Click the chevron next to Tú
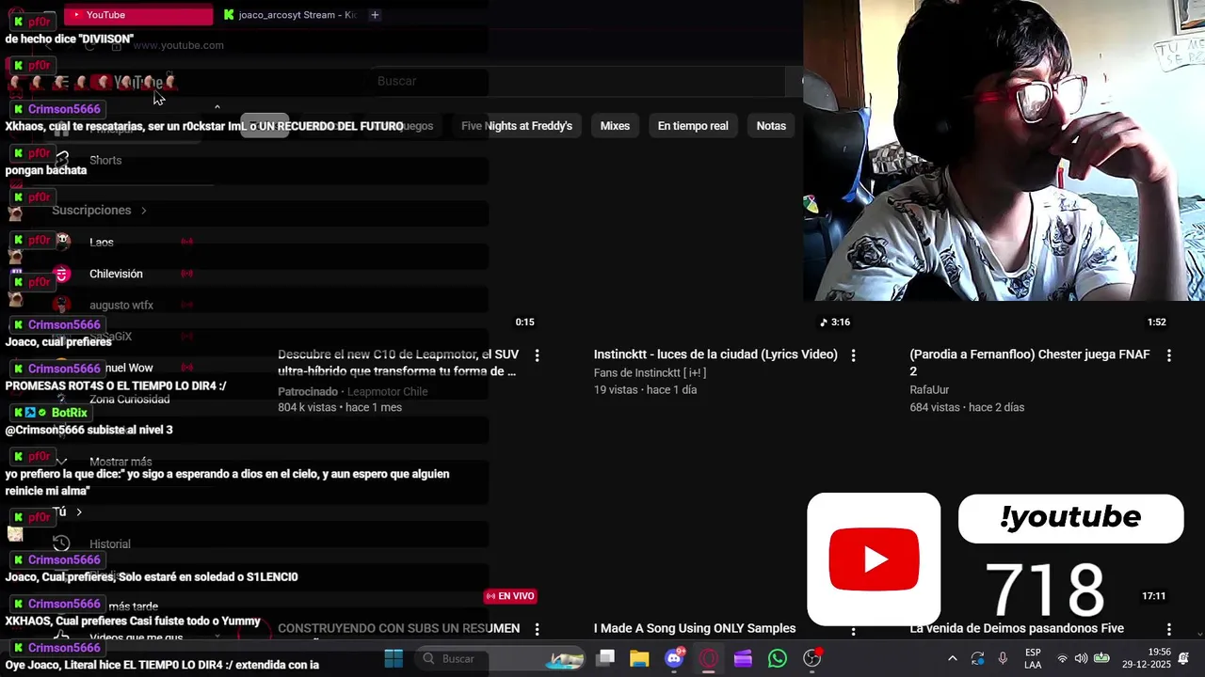This screenshot has height=677, width=1205. coord(79,512)
